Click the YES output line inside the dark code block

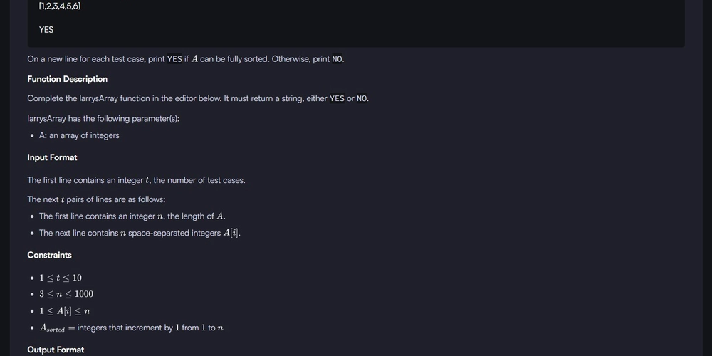pyautogui.click(x=46, y=29)
